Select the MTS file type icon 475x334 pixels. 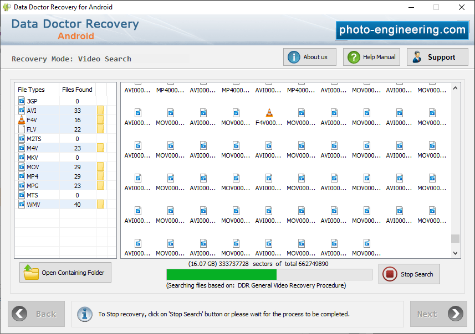coord(22,195)
